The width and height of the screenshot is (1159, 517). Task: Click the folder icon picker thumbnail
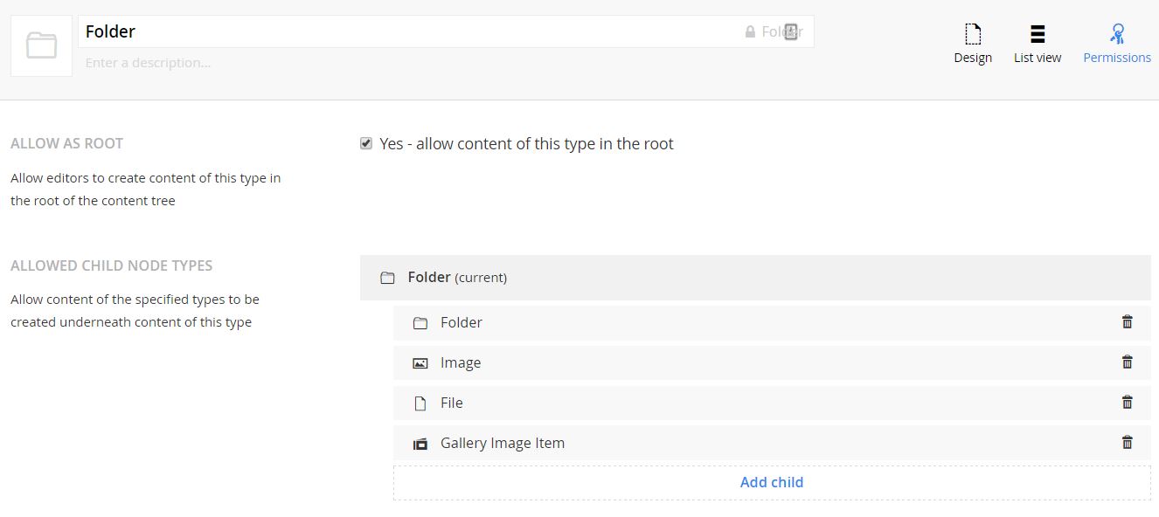click(x=41, y=45)
